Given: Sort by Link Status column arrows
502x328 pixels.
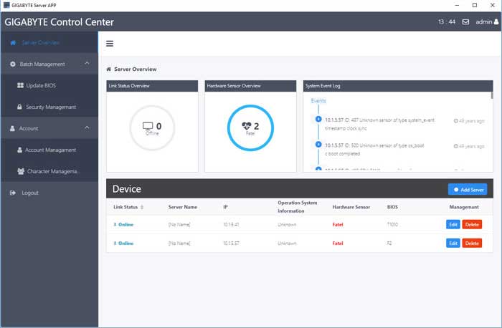Looking at the screenshot, I should pos(142,207).
